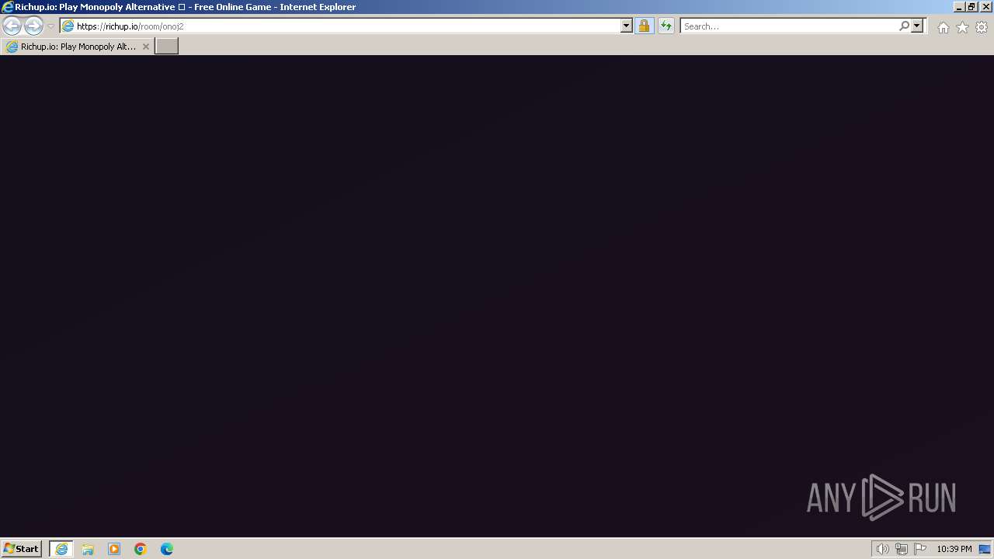994x559 pixels.
Task: Expand the search provider dropdown arrow
Action: pyautogui.click(x=917, y=26)
